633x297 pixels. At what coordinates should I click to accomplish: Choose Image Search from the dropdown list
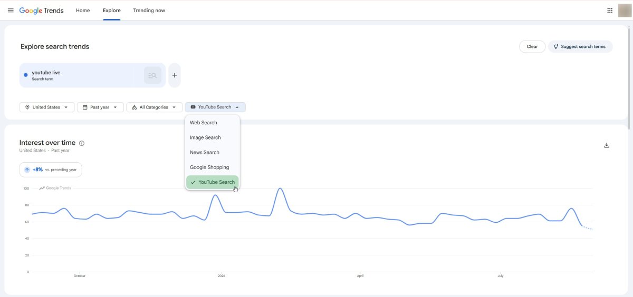(213, 137)
